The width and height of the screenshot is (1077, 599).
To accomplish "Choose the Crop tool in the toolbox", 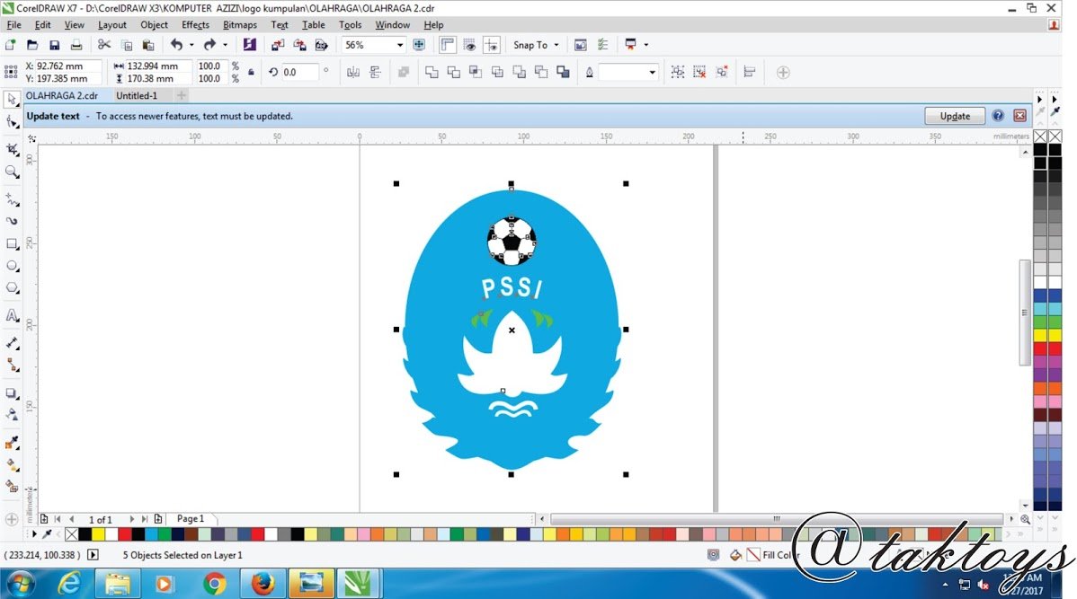I will (12, 149).
